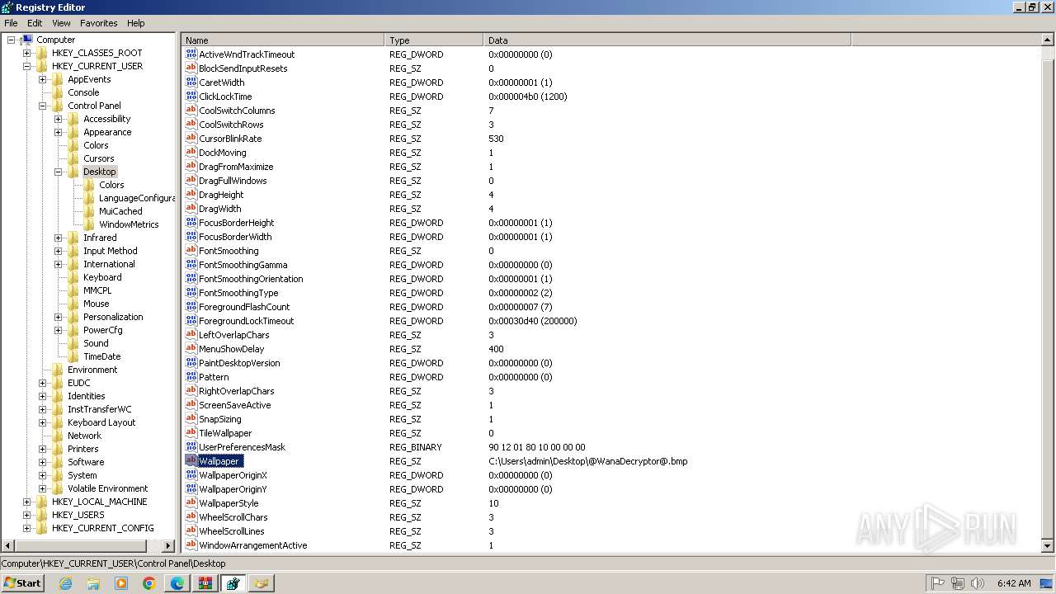The width and height of the screenshot is (1056, 594).
Task: Click the taskbar clock showing 6:42 AM
Action: click(1014, 583)
